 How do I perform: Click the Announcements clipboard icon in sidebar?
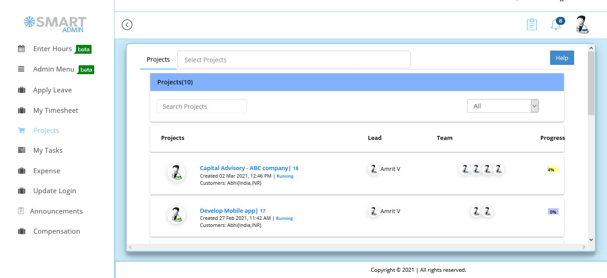pyautogui.click(x=21, y=211)
